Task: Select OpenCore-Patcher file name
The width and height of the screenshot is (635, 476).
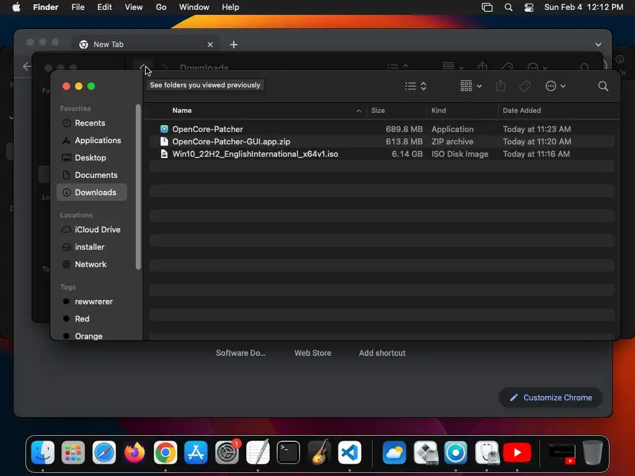Action: [207, 129]
